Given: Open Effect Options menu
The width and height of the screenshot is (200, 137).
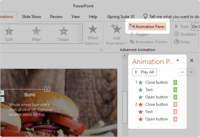Looking at the screenshot, I should coord(93,35).
